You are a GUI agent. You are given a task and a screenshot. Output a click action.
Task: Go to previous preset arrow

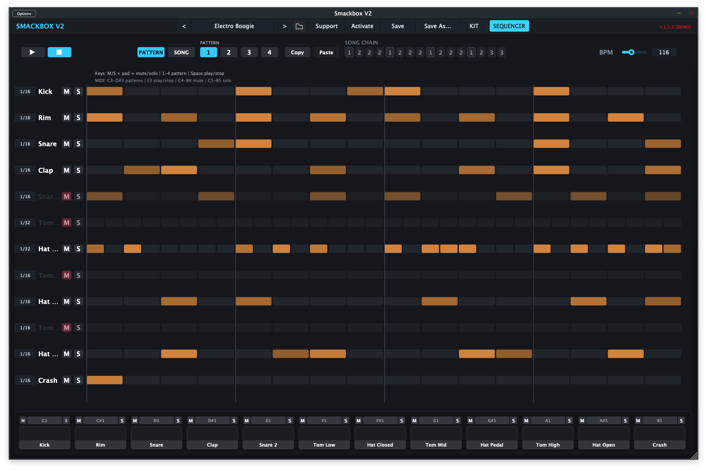click(184, 26)
